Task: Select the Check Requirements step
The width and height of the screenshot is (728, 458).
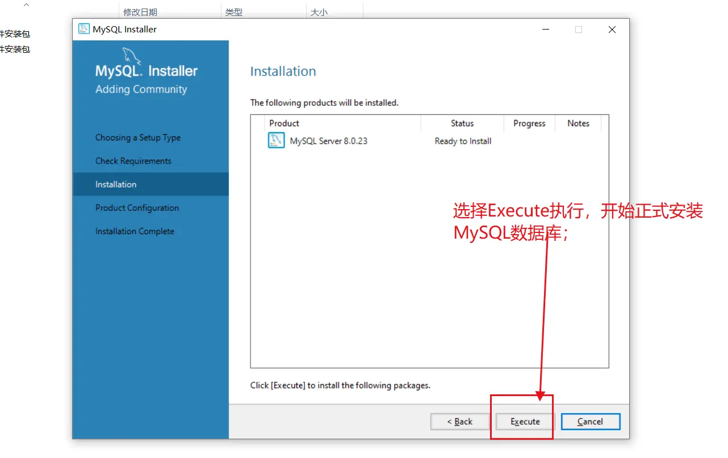Action: pyautogui.click(x=133, y=161)
